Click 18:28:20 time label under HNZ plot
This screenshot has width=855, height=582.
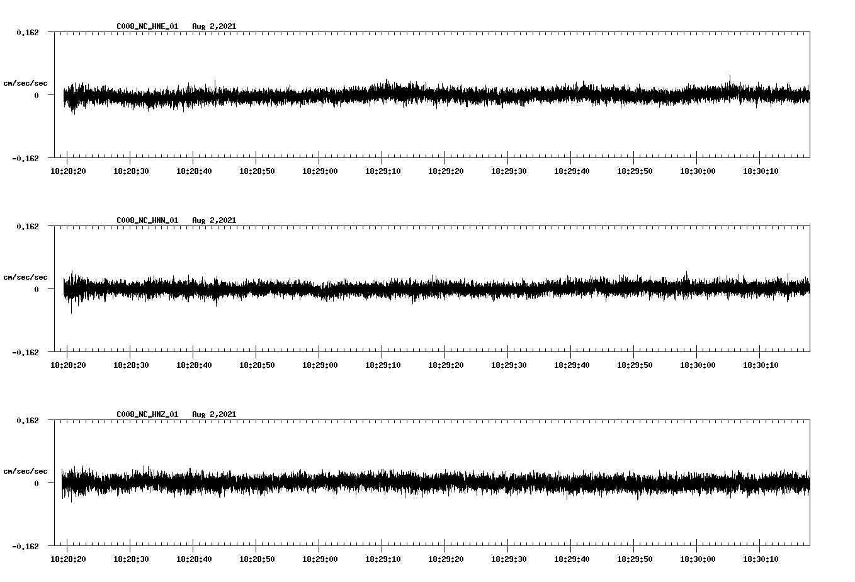68,559
